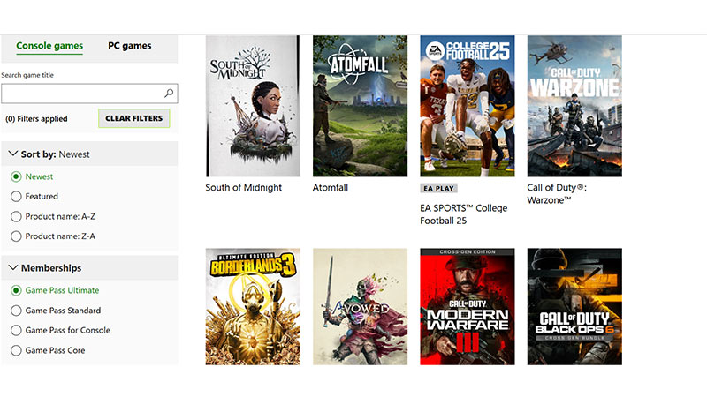
Task: Click the Atomfall title link
Action: (x=331, y=188)
